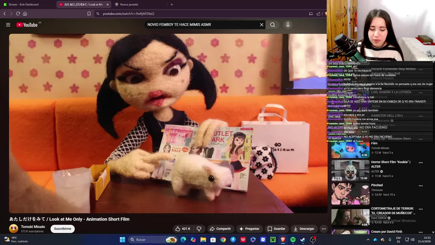Open the 4:30 Tomoki Misato video thumbnail
This screenshot has height=245, width=435.
coord(350,147)
